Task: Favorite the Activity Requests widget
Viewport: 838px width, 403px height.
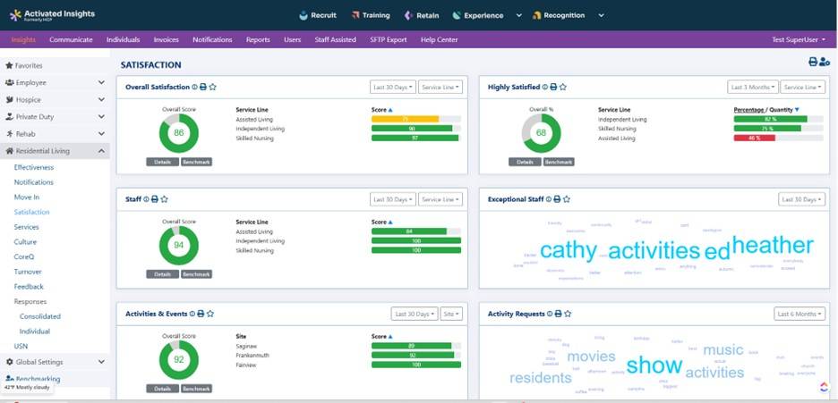Action: [x=568, y=314]
